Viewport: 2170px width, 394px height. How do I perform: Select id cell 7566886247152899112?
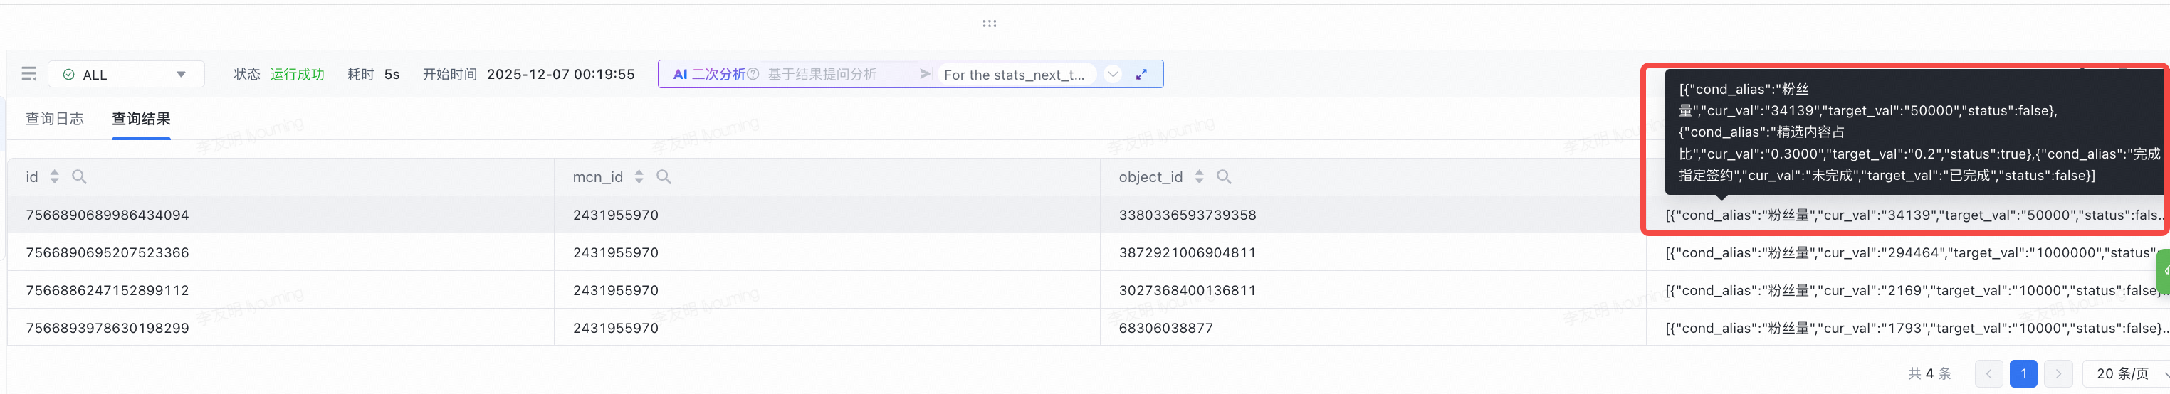108,290
